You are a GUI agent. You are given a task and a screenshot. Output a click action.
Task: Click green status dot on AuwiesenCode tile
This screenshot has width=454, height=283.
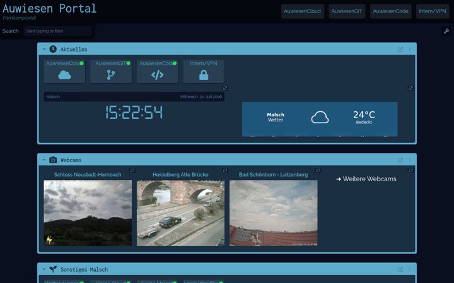pos(175,64)
